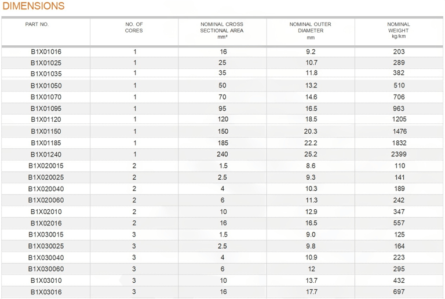Screen dimensions: 445x299
Task: Select the NOMINAL WEIGHT column header
Action: [399, 30]
